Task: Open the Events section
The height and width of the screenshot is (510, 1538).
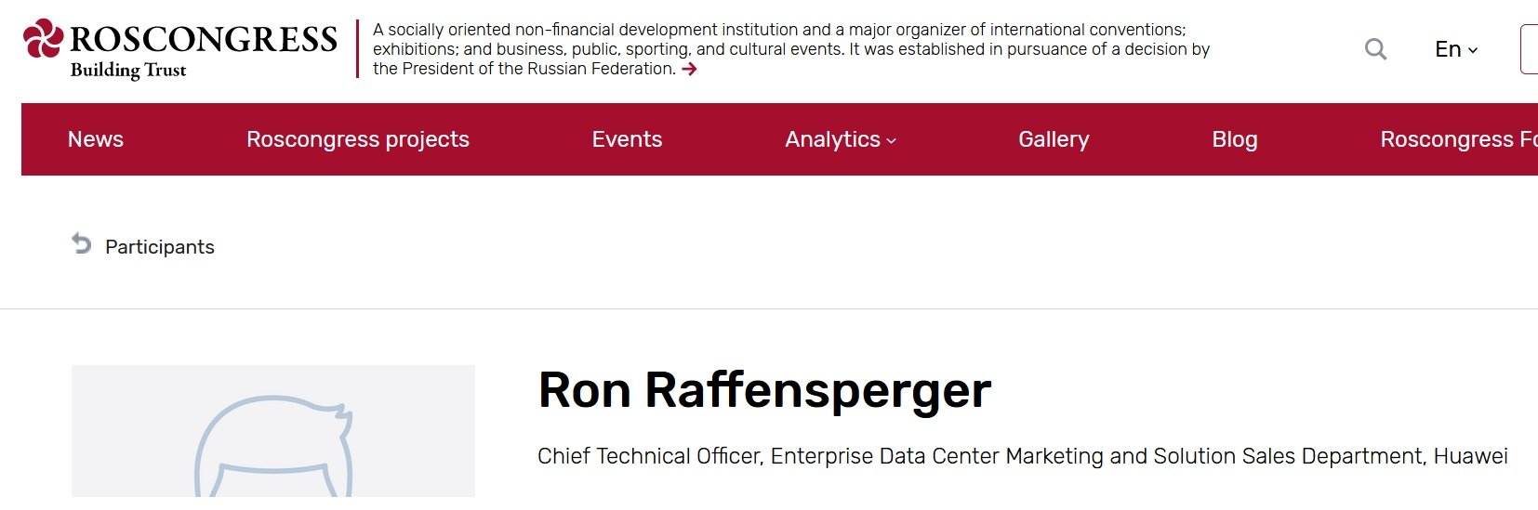Action: [627, 139]
